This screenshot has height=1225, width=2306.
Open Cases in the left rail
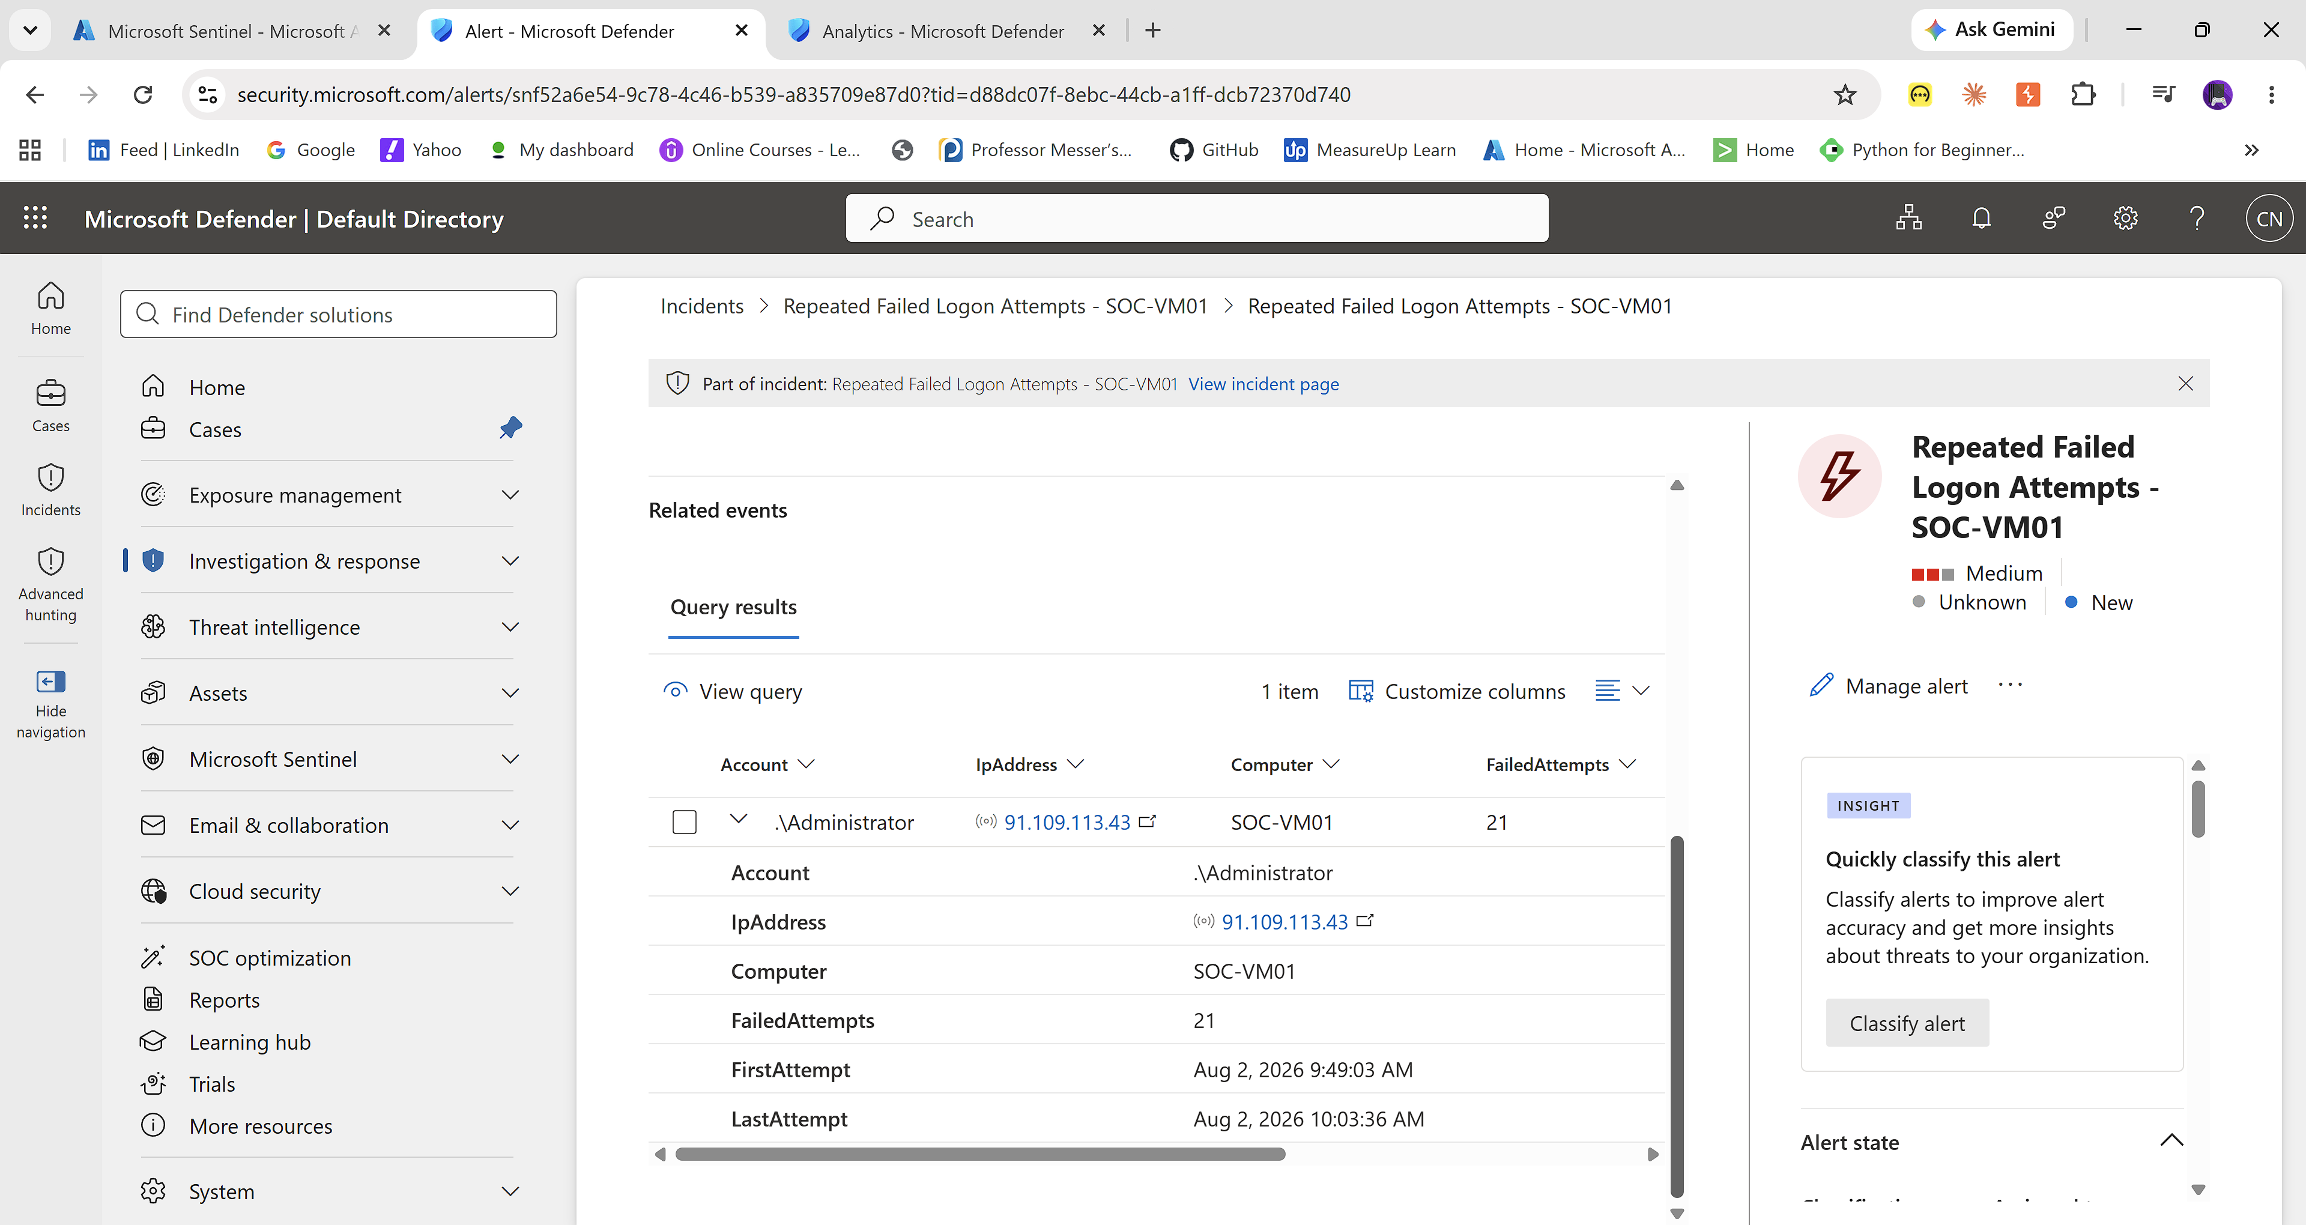(51, 406)
